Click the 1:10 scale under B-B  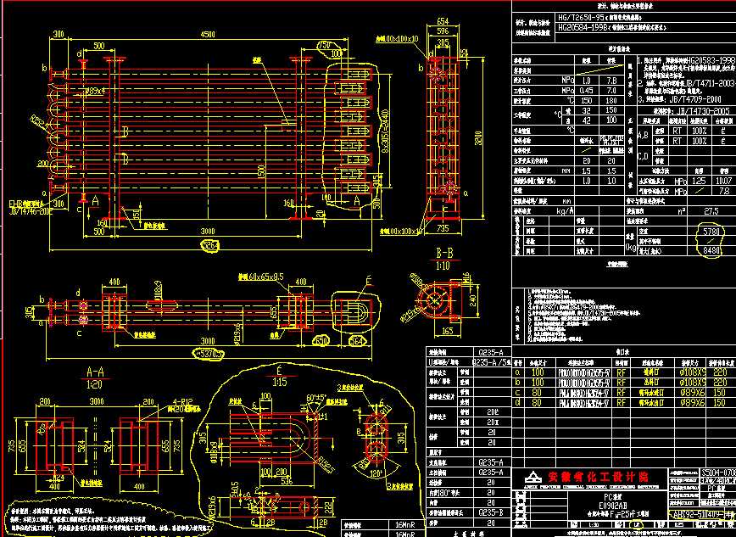click(x=443, y=266)
